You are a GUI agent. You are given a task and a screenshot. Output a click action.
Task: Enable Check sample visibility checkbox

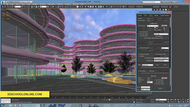154,54
